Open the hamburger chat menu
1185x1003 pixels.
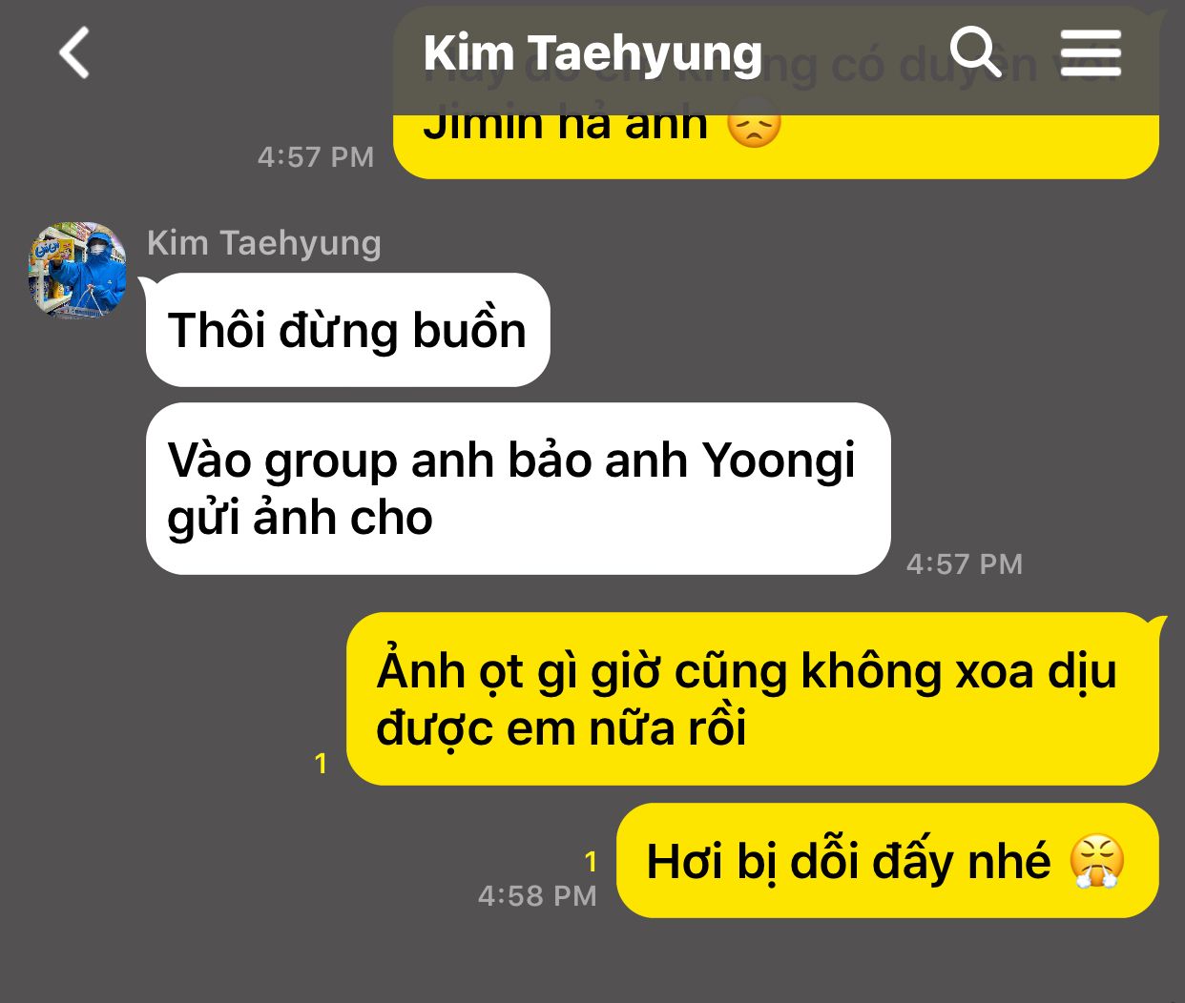(1091, 52)
